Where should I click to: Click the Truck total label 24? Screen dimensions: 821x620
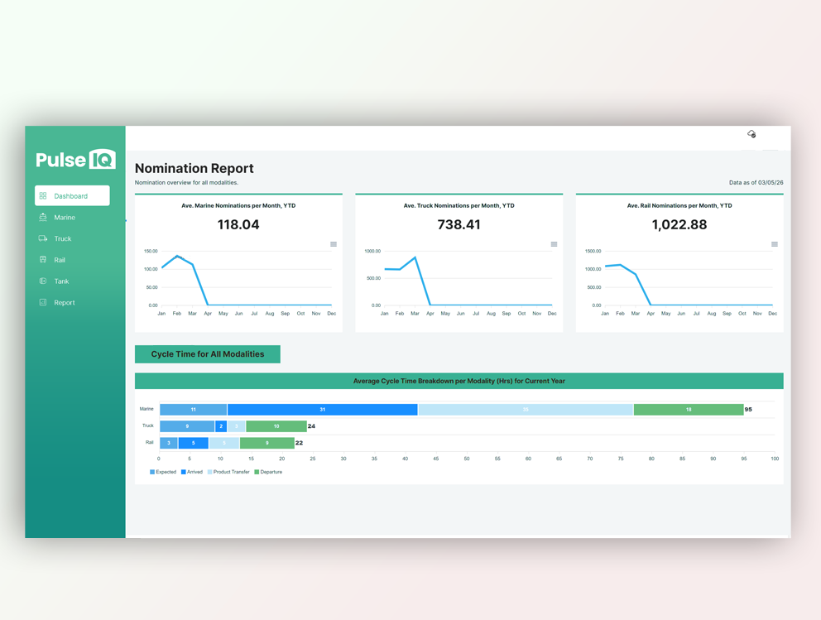(311, 426)
